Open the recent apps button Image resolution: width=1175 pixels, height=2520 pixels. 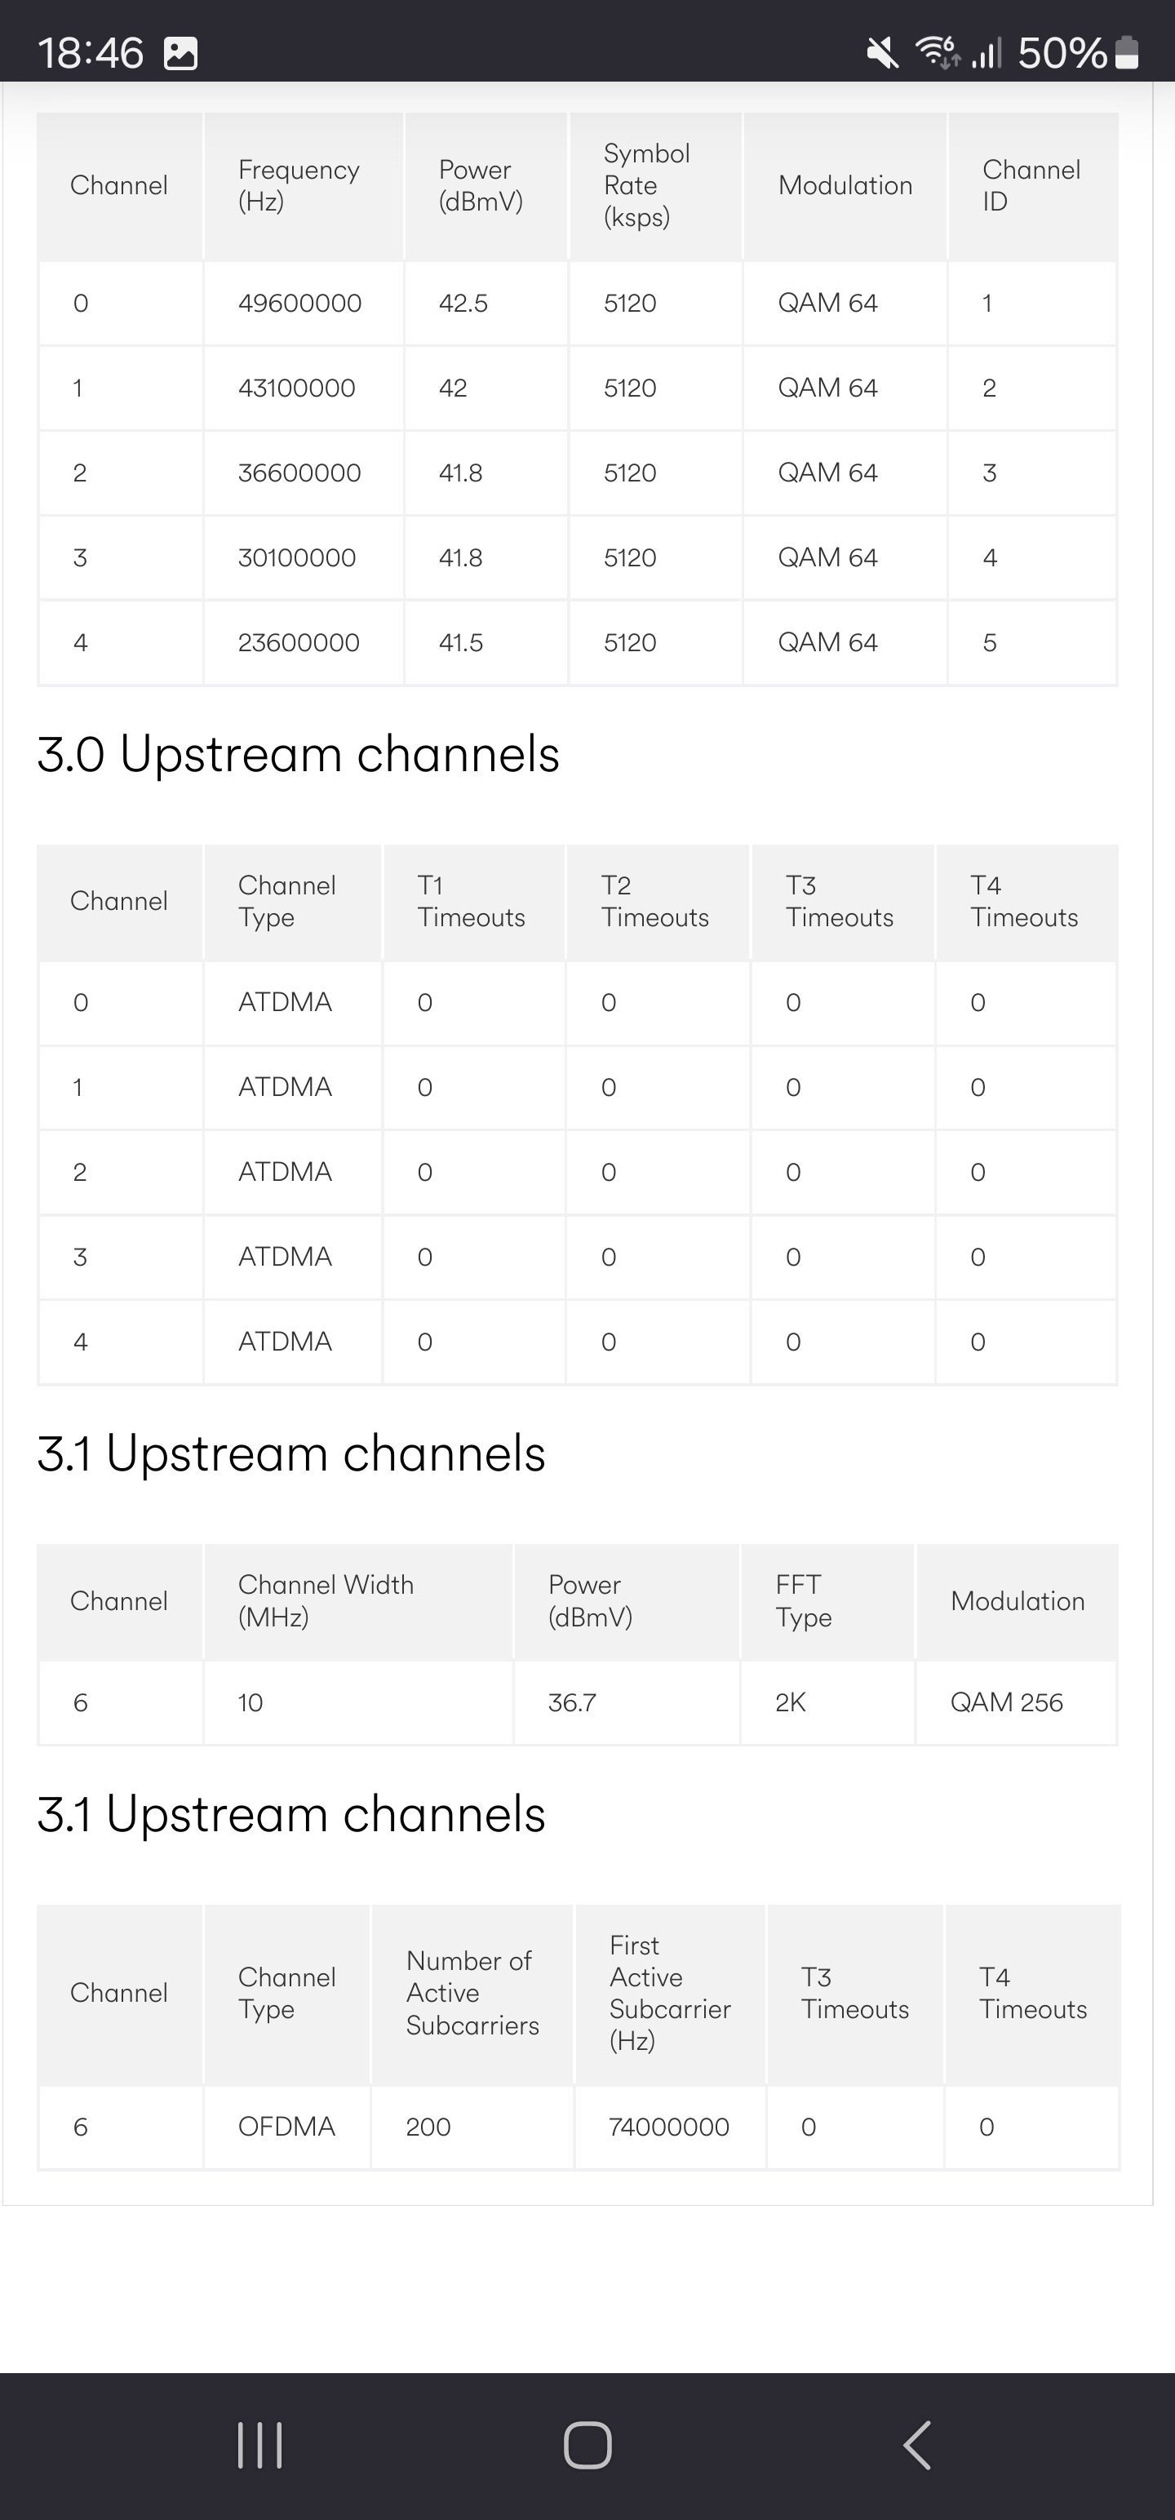(x=260, y=2446)
